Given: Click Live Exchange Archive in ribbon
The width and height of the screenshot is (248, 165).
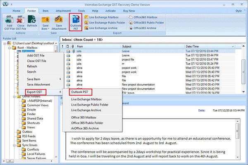Looking at the screenshot, I should (x=101, y=28).
